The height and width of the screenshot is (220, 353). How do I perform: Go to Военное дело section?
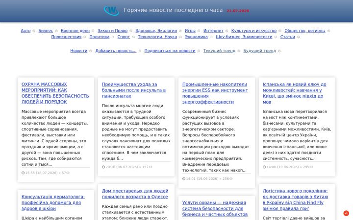pyautogui.click(x=75, y=31)
